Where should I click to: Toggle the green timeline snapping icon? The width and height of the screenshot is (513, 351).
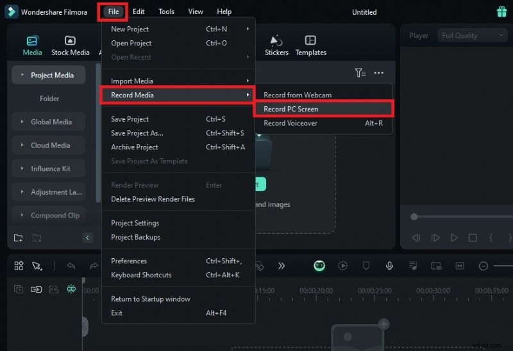coord(71,289)
